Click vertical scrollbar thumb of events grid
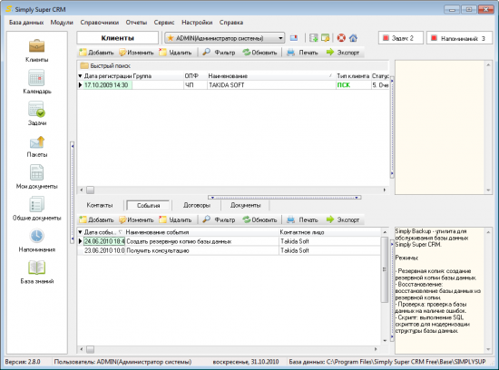499x370 pixels. click(385, 269)
